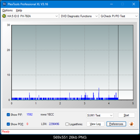Expand the SUM1 Test dropdown
Viewport: 140px width, 140px height.
(100, 115)
